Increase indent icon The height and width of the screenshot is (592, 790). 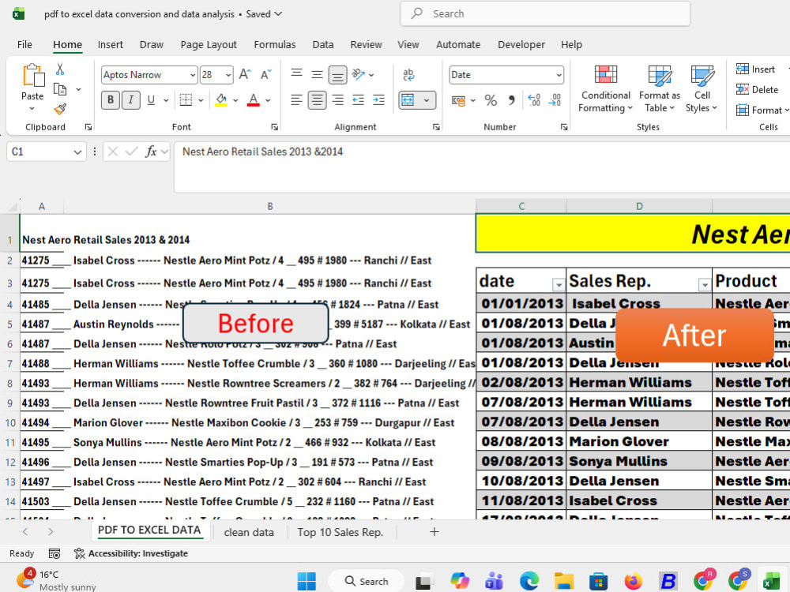click(379, 100)
